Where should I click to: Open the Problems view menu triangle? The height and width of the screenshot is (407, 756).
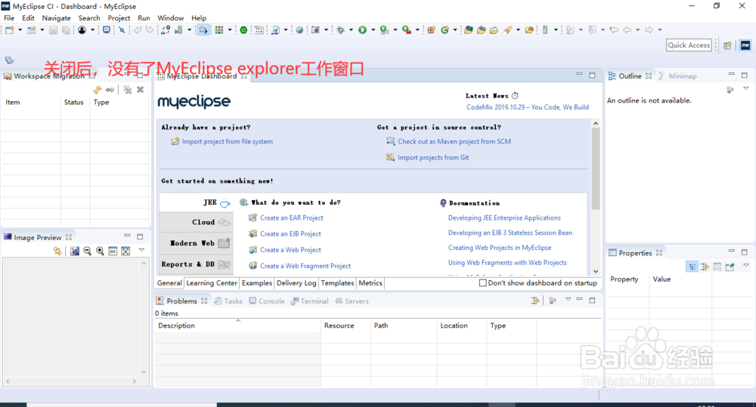coord(568,300)
